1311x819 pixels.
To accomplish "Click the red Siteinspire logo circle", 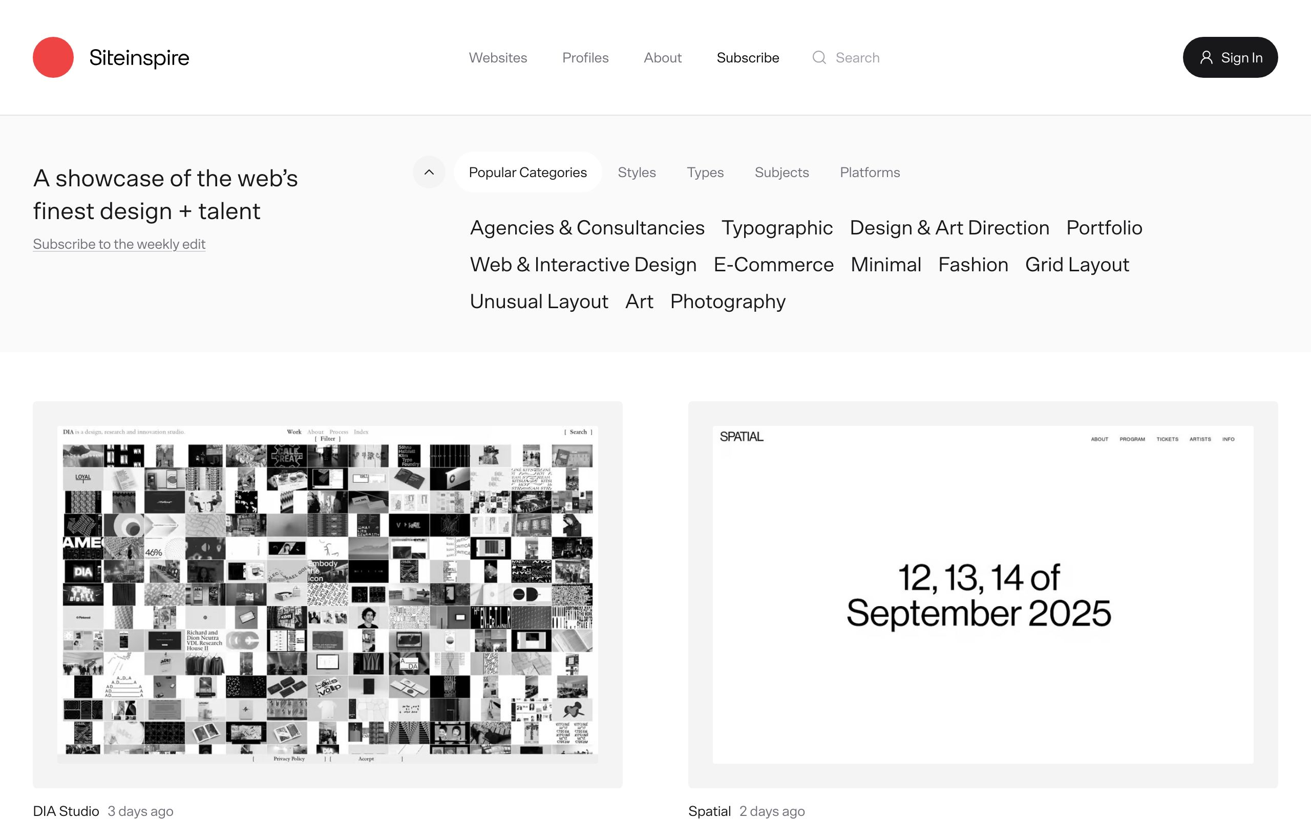I will click(x=53, y=57).
